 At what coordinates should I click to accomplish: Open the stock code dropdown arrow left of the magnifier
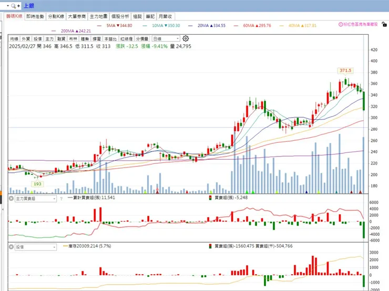coord(8,6)
